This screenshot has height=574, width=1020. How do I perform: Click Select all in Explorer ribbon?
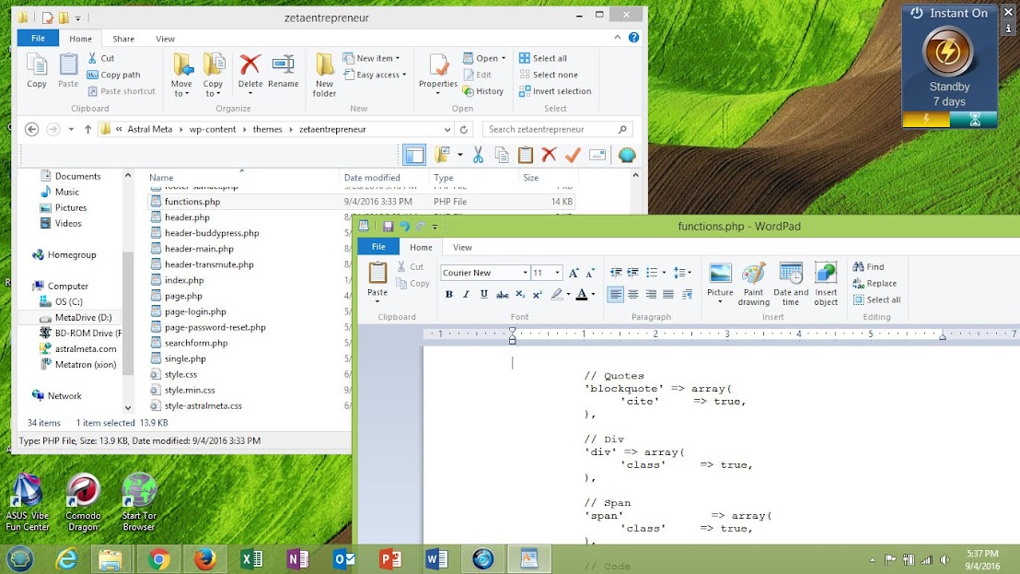[543, 58]
